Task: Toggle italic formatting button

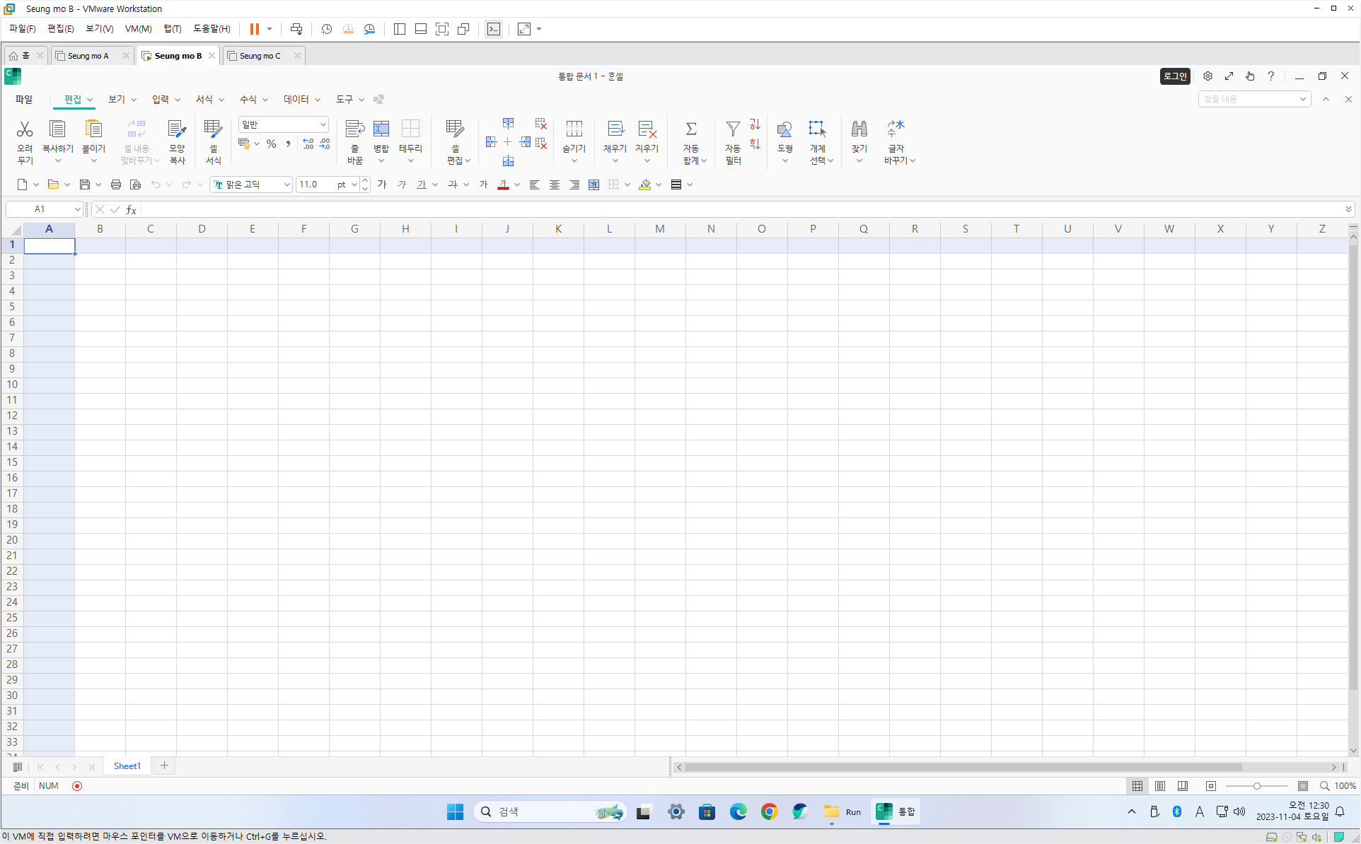Action: click(402, 184)
